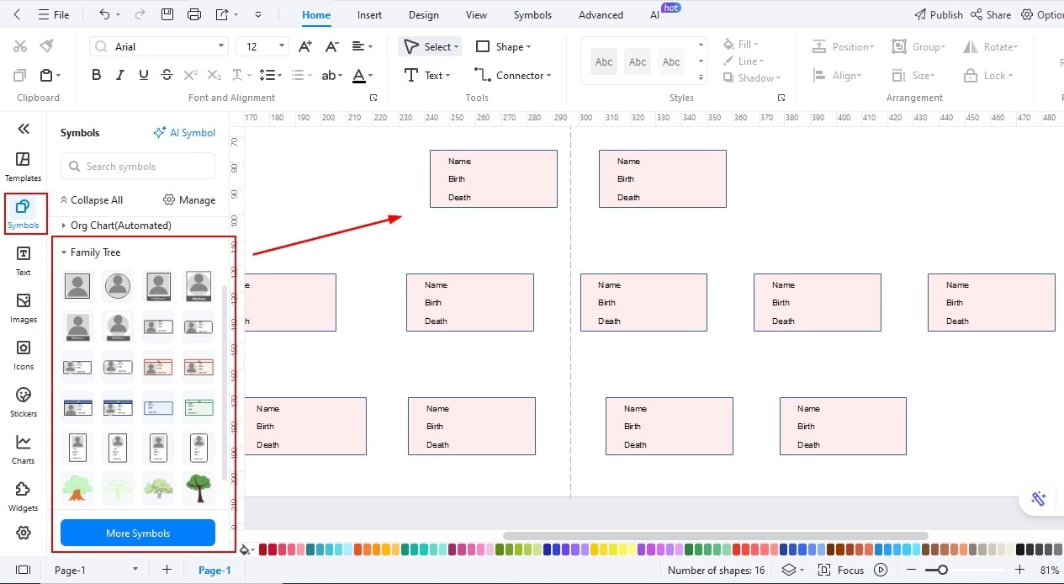Screen dimensions: 1064x584
Task: Open the layers icon in status bar
Action: pos(788,570)
